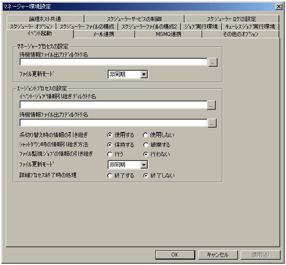Browse for agent 待機情報ファイル出力ディレクトリ
The image size is (286, 265).
coord(212,123)
